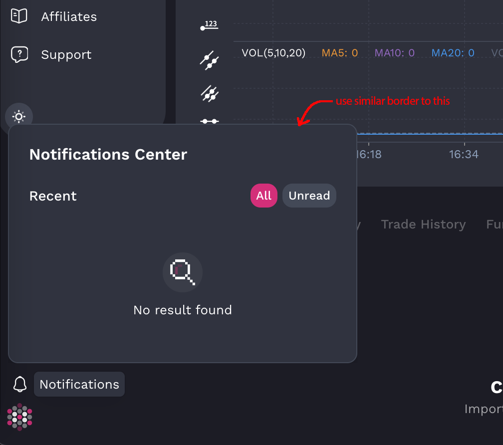This screenshot has width=503, height=445.
Task: Select the "123" price label tool
Action: [x=209, y=24]
